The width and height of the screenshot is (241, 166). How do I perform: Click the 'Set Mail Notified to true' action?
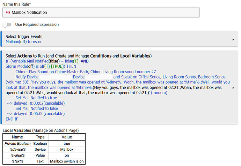tap(36, 98)
